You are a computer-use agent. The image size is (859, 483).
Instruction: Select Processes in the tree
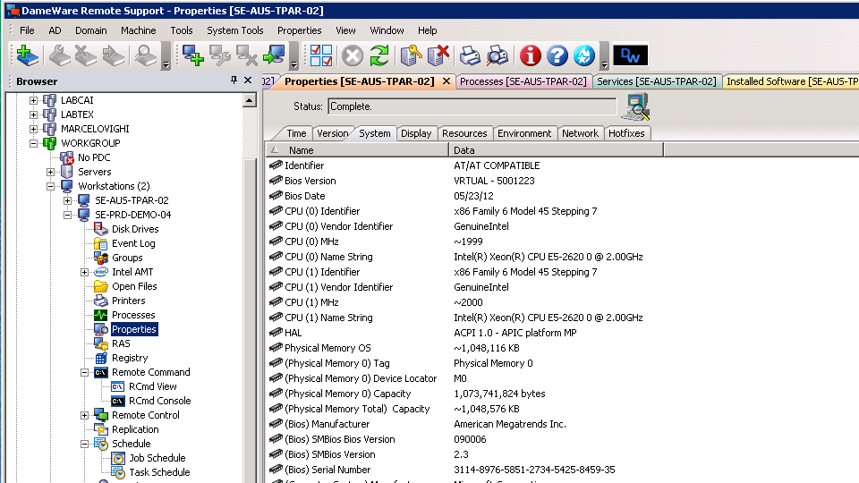pos(133,315)
